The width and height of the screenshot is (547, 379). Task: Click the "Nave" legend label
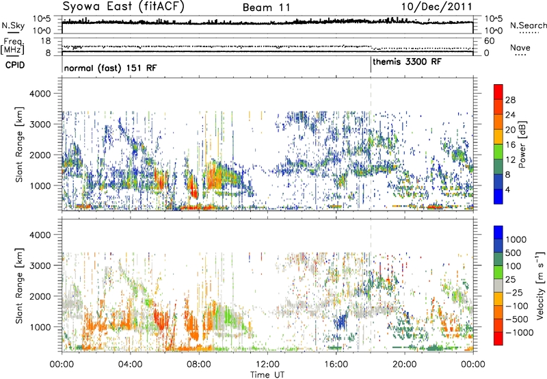click(520, 48)
